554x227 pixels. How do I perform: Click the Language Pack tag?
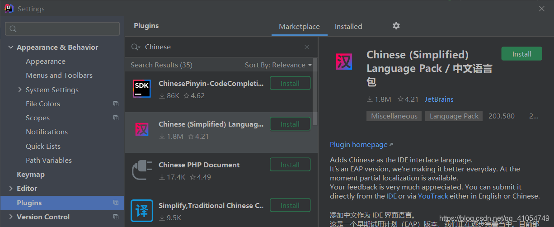454,116
